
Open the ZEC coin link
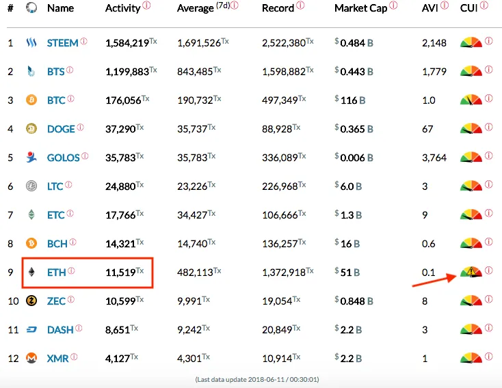[56, 301]
